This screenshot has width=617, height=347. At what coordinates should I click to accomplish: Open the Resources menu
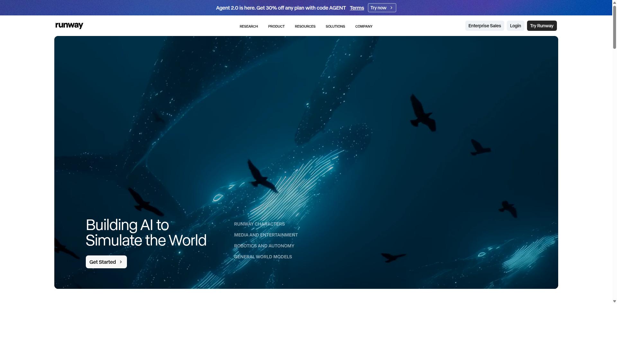305,26
